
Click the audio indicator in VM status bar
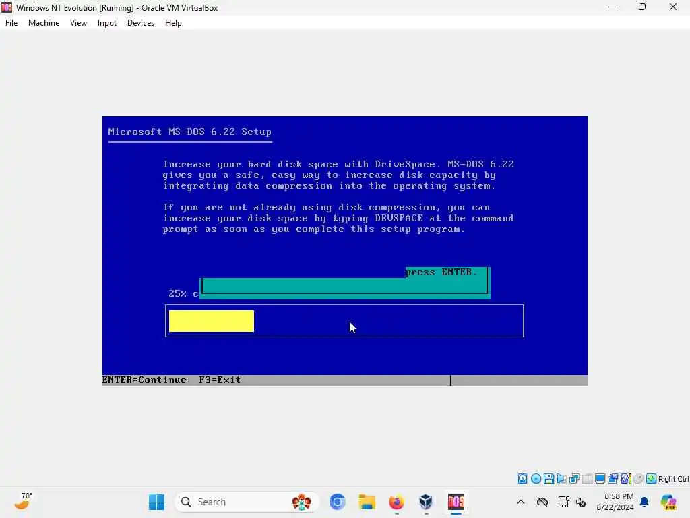pyautogui.click(x=561, y=478)
